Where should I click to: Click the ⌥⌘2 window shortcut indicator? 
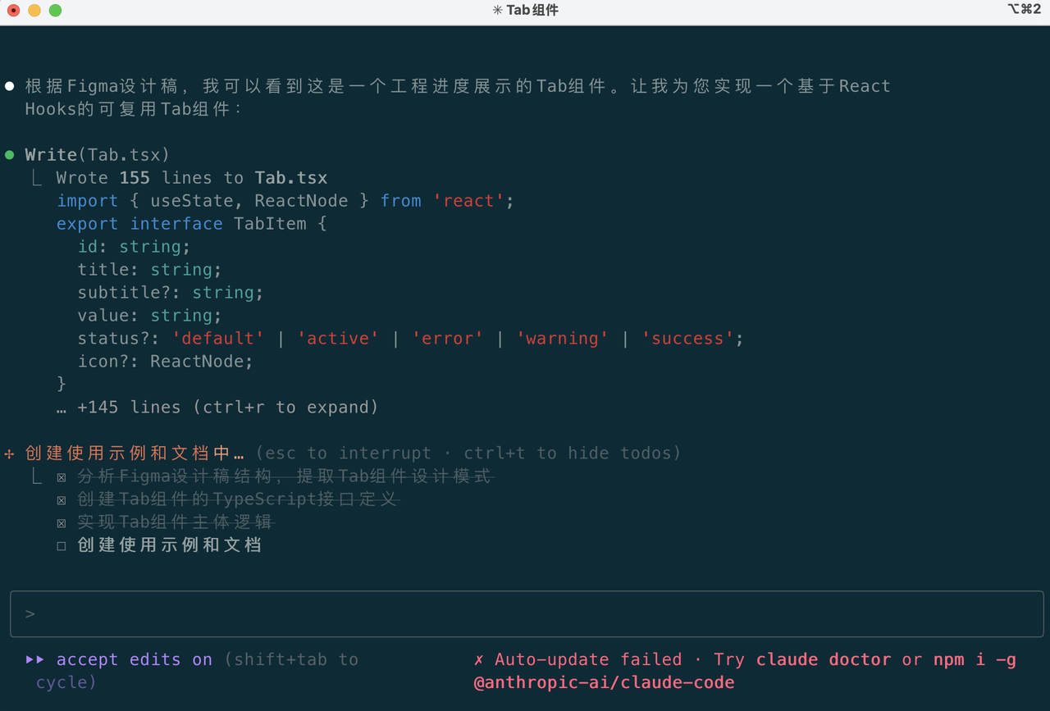pyautogui.click(x=1024, y=10)
